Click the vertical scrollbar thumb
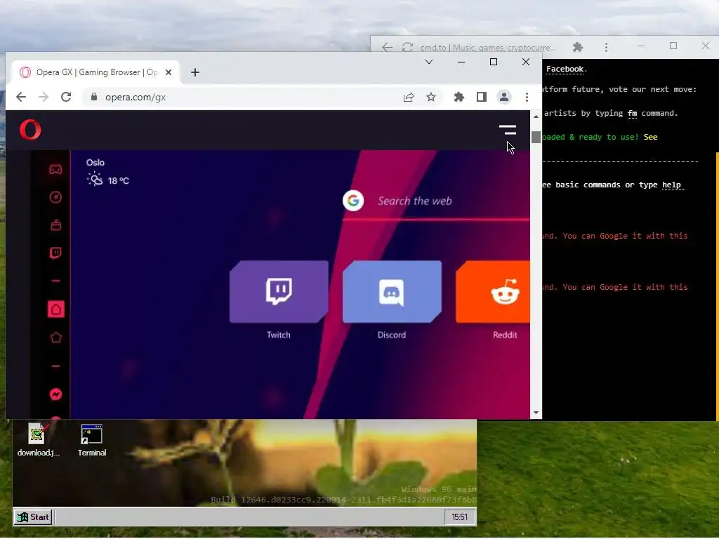Screen dimensions: 719x539 pyautogui.click(x=536, y=137)
